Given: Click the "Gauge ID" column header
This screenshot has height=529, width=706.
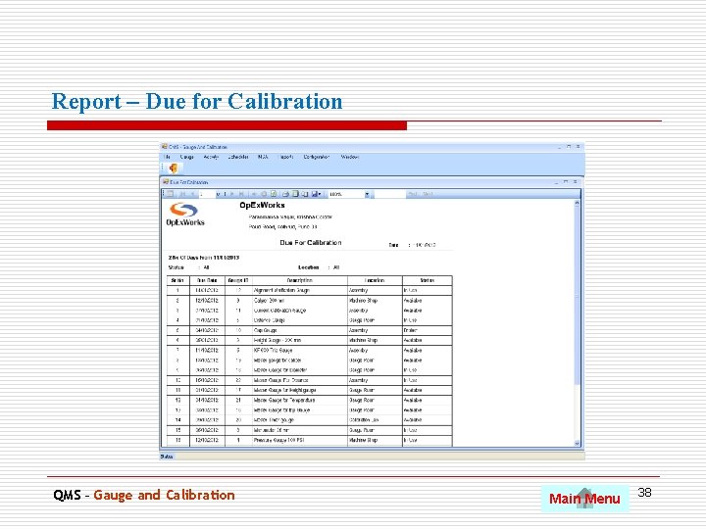Looking at the screenshot, I should click(238, 280).
